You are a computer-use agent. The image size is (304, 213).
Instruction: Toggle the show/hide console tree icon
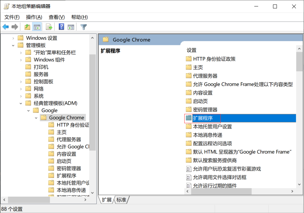[x=37, y=27]
